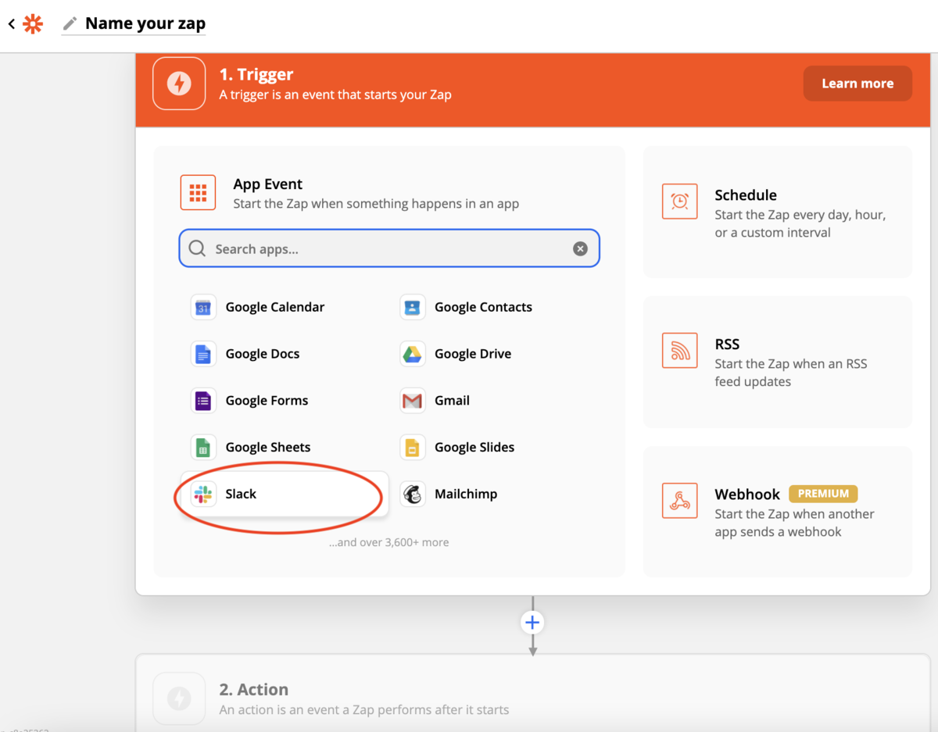Click the pencil edit icon beside zap name

tap(70, 24)
